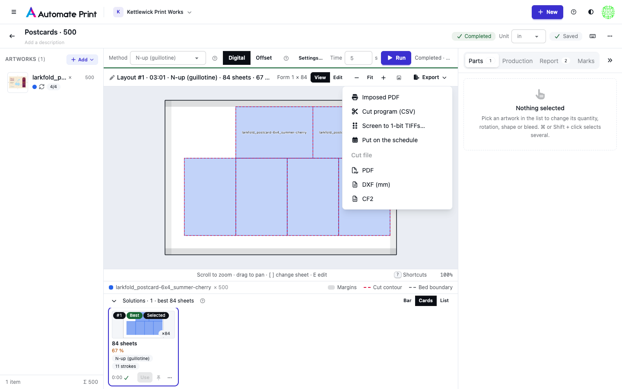Open the project more options ellipsis
Image resolution: width=622 pixels, height=389 pixels.
610,36
